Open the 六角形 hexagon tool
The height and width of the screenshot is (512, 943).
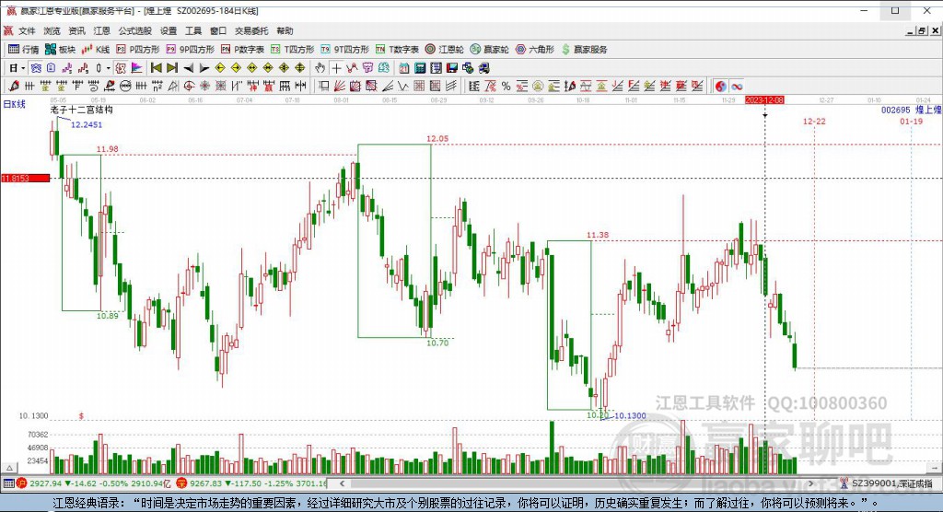click(x=535, y=50)
